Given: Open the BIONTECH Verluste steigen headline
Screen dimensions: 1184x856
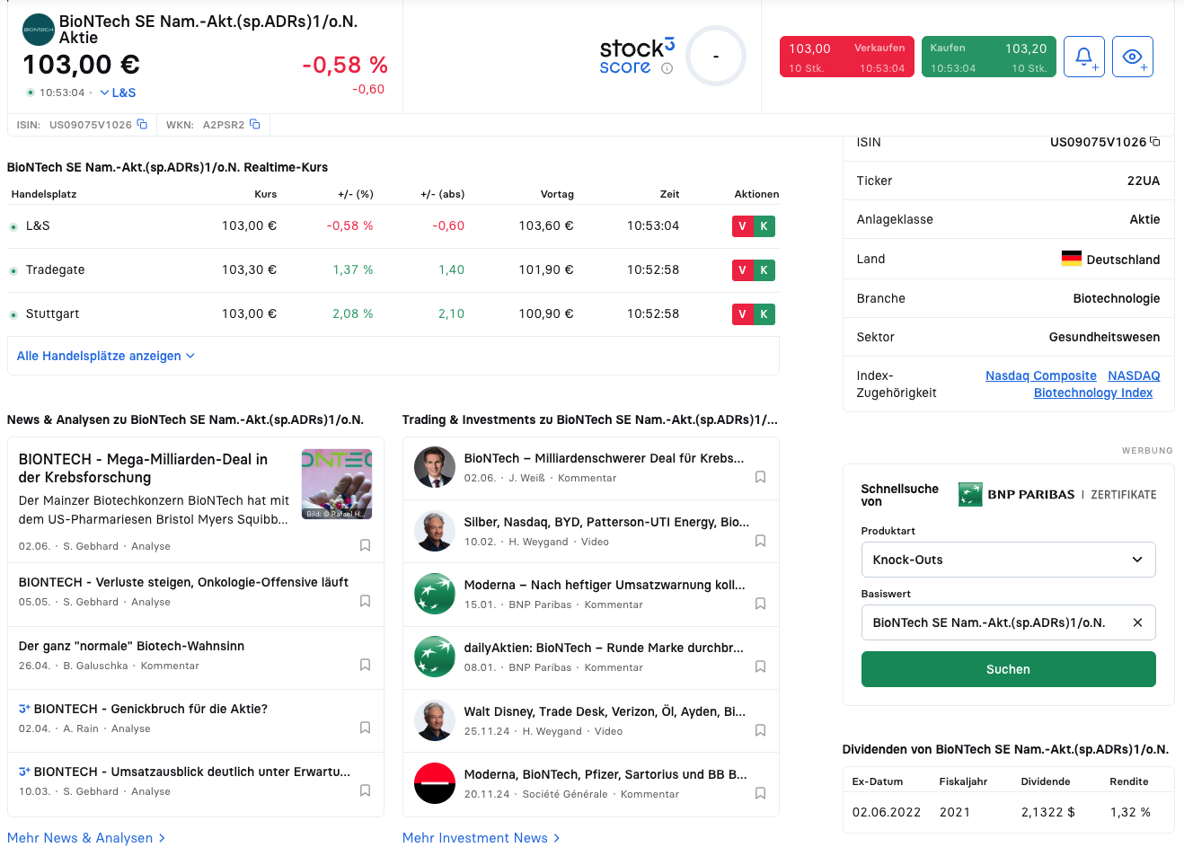Looking at the screenshot, I should coord(183,582).
